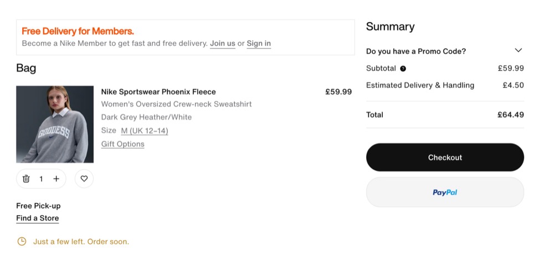Image resolution: width=554 pixels, height=256 pixels.
Task: Open the size M (UK 12–14) selector
Action: pos(145,131)
